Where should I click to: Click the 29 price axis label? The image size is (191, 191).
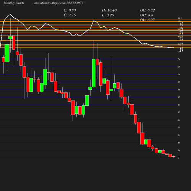[179, 128]
